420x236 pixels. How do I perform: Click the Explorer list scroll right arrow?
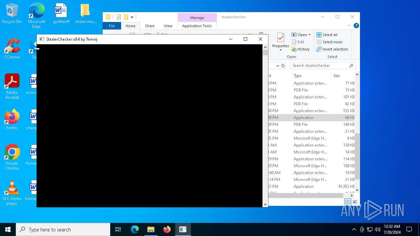click(352, 195)
